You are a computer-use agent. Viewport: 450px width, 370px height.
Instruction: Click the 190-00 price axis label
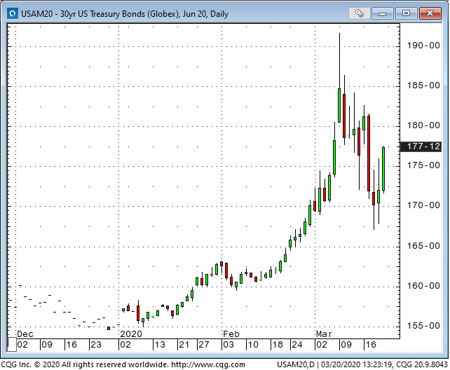click(x=423, y=46)
